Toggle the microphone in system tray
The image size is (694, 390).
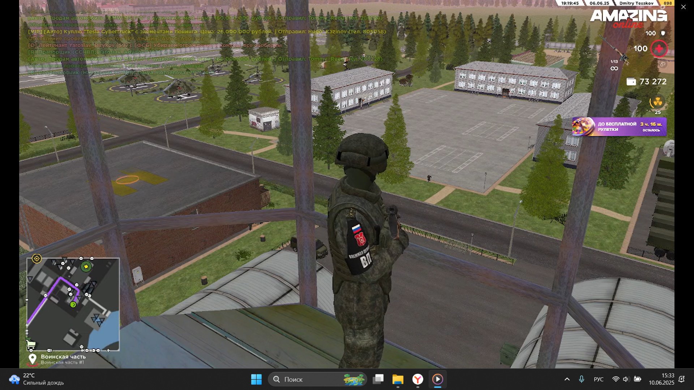point(581,379)
